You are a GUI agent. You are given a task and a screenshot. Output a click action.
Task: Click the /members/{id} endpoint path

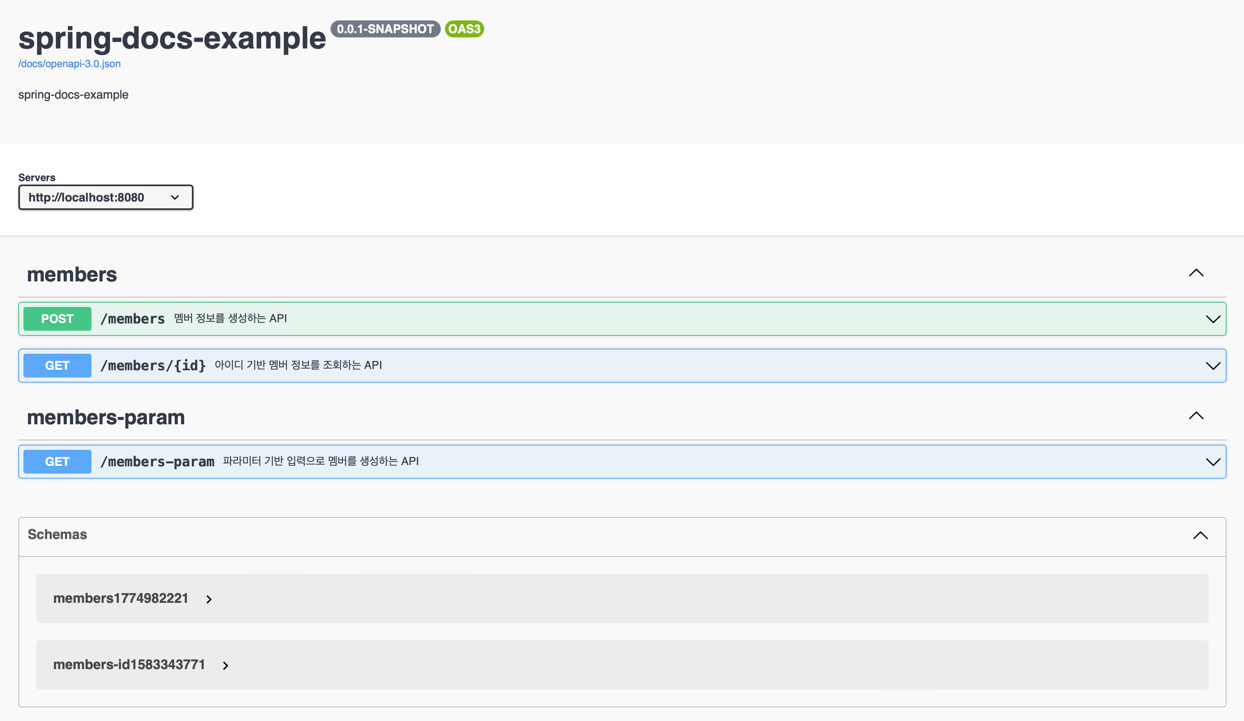(153, 366)
